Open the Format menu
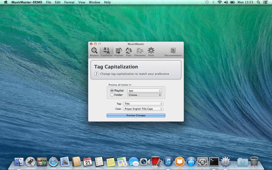The width and height of the screenshot is (272, 170). click(69, 2)
